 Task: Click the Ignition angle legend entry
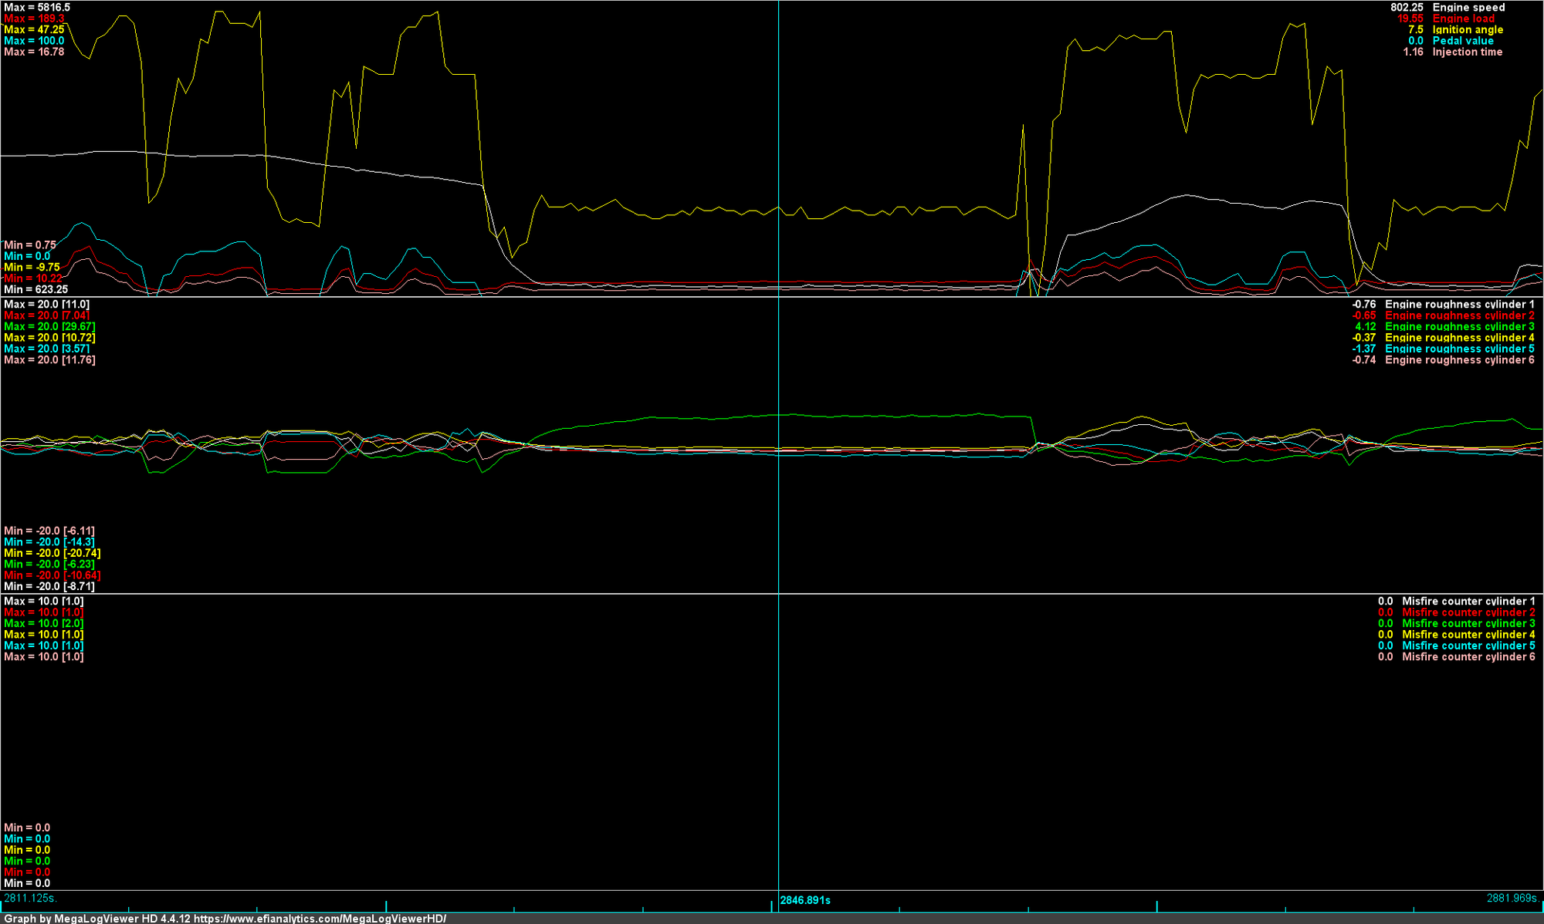1477,29
